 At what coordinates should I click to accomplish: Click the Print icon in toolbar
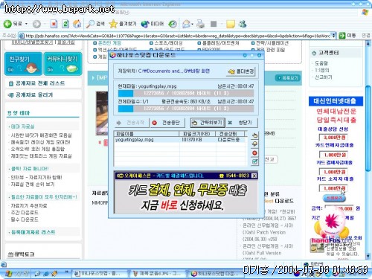click(x=201, y=24)
